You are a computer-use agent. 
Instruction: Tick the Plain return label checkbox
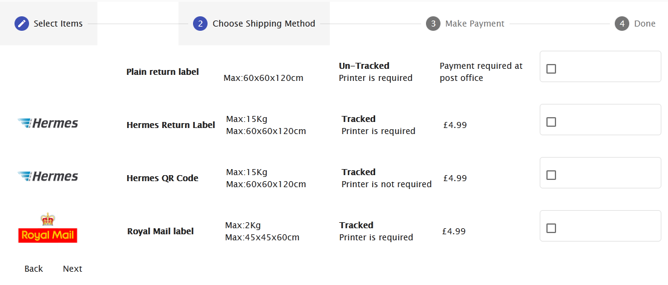[x=551, y=69]
